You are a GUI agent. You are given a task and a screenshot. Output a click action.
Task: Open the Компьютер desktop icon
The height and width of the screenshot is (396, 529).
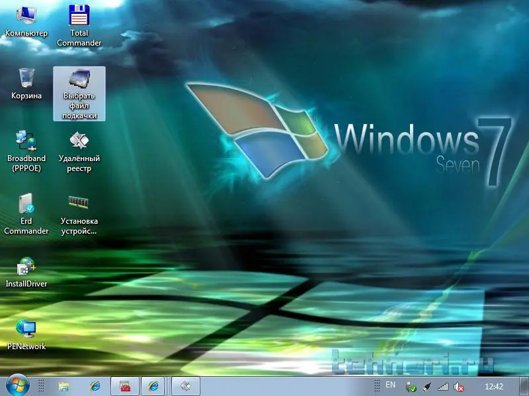26,21
